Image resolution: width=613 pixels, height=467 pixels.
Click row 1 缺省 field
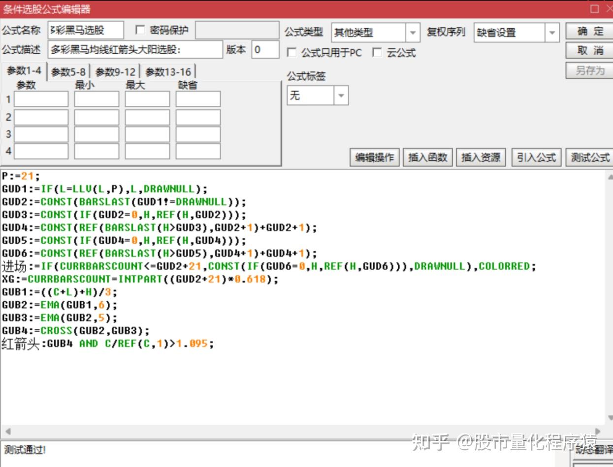[198, 99]
